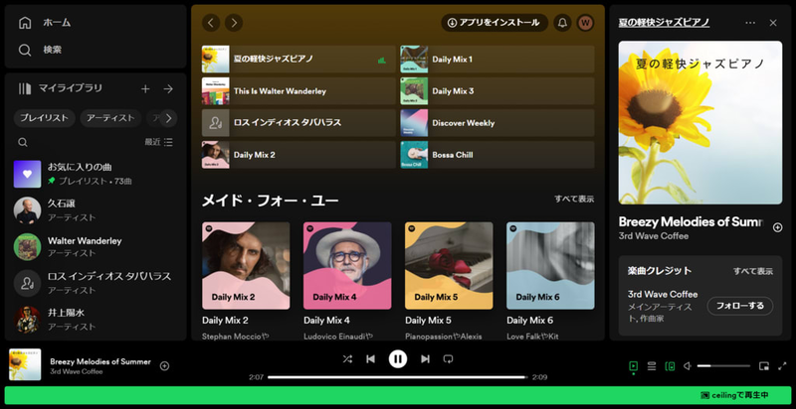Open the play queue

pos(652,366)
